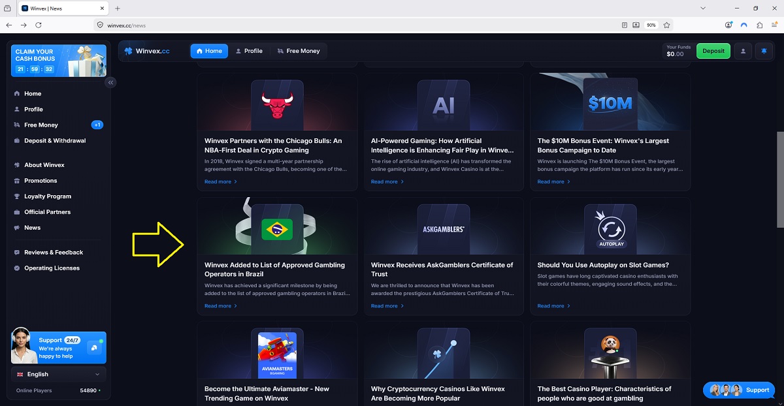Screen dimensions: 784x406
Task: Read more on Chicago Bulls article
Action: click(221, 181)
